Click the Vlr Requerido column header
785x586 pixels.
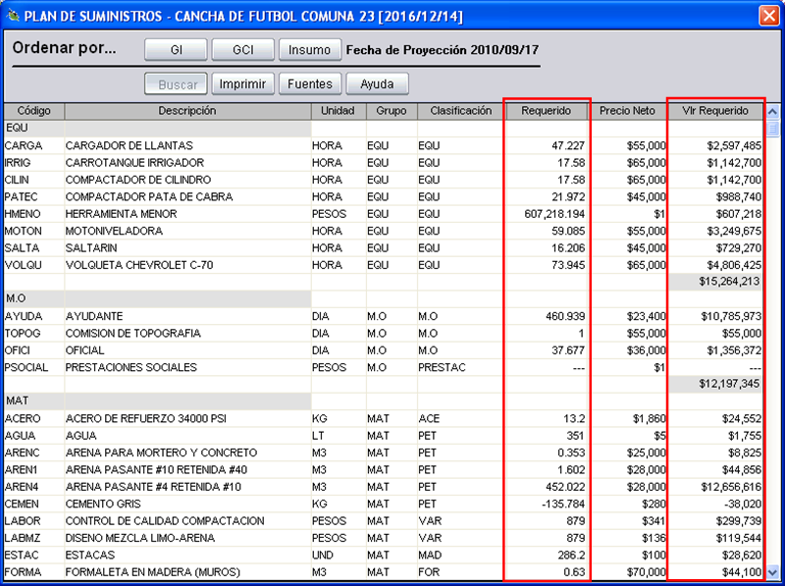[715, 111]
